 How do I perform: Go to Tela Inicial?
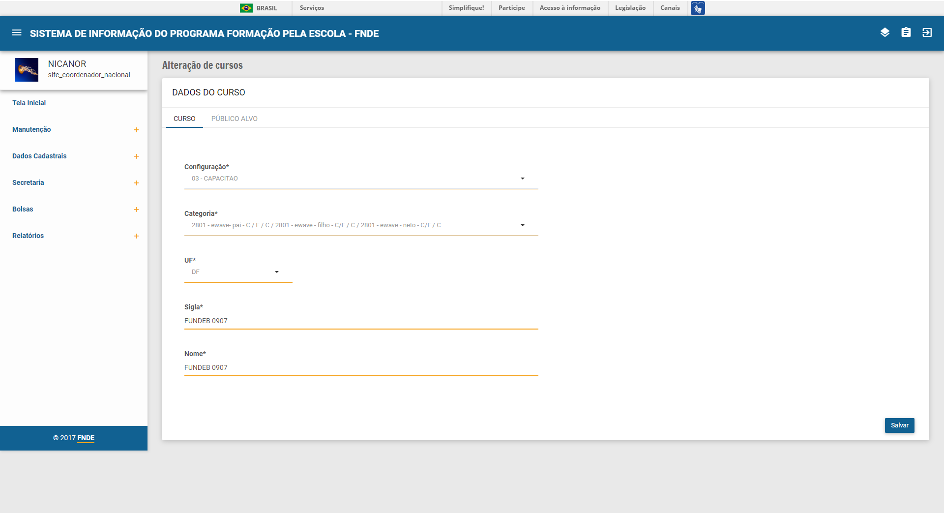(x=29, y=103)
